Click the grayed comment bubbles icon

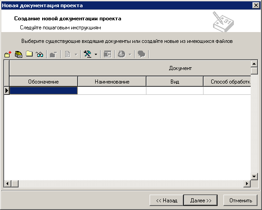[x=141, y=54]
